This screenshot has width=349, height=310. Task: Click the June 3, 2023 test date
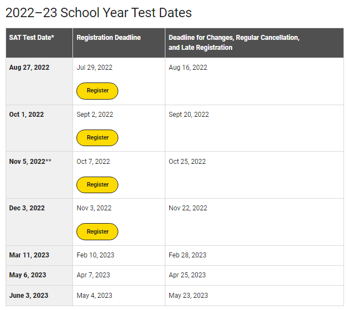[29, 296]
